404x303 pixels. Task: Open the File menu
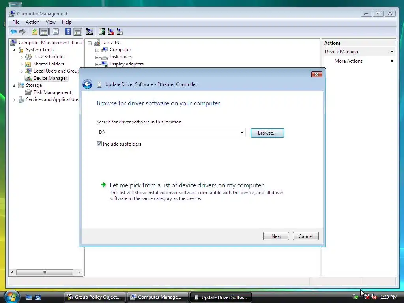[x=16, y=22]
